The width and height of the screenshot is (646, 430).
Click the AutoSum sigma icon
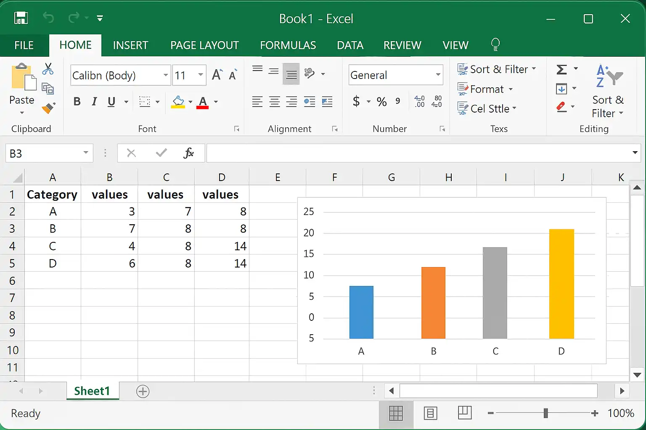click(x=562, y=69)
